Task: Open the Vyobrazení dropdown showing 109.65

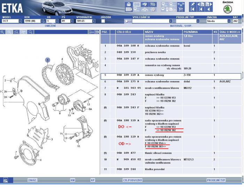Action: point(93,21)
